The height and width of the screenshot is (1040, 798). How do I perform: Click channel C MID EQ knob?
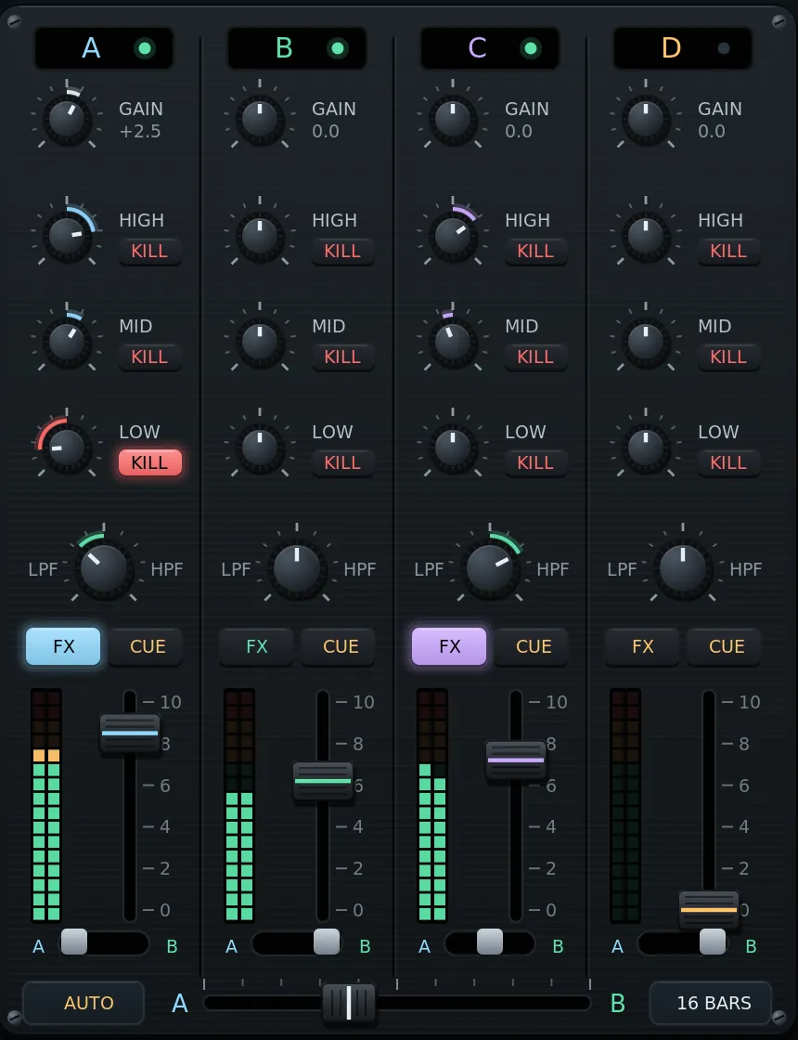click(x=453, y=343)
